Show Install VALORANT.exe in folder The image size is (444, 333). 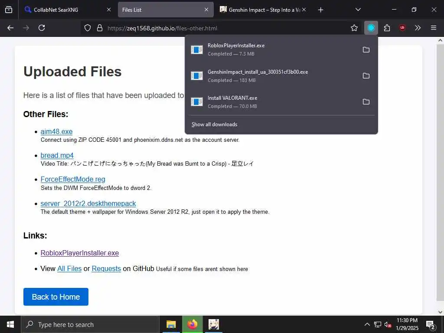pyautogui.click(x=366, y=101)
